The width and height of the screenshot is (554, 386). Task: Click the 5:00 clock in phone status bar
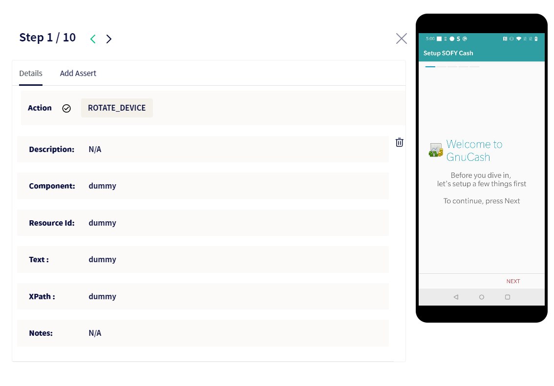coord(430,39)
